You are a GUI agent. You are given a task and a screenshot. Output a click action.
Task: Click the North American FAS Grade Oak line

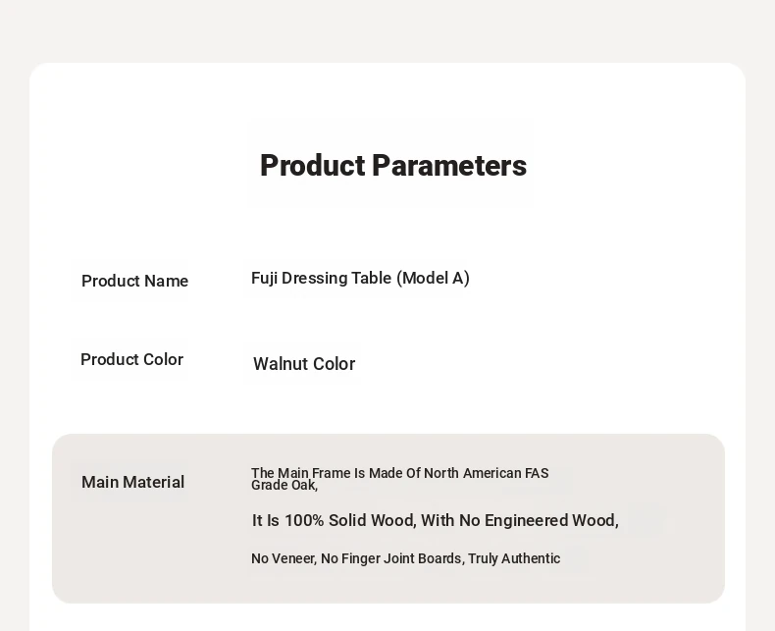pyautogui.click(x=400, y=479)
